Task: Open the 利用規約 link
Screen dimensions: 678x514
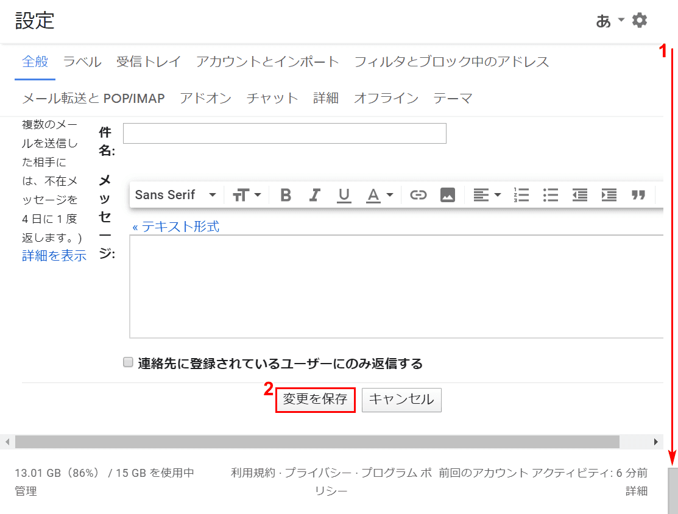Action: pyautogui.click(x=253, y=473)
